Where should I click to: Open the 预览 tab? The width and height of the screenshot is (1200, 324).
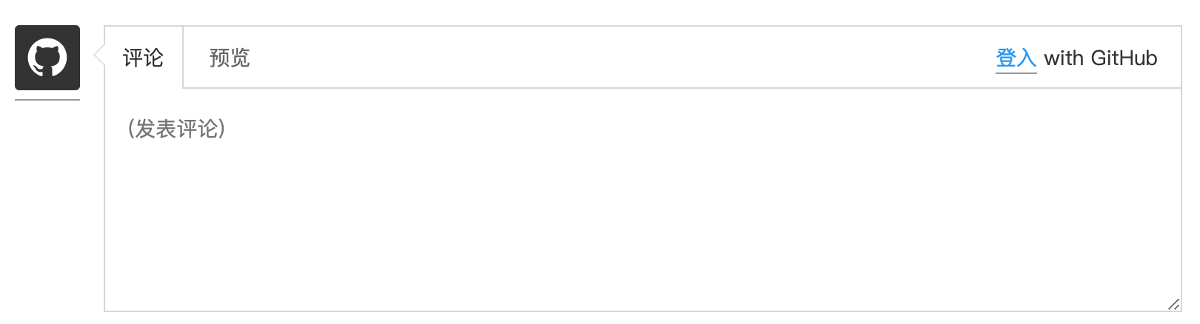point(230,58)
